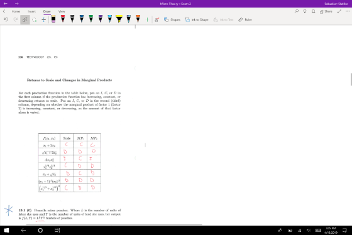
Task: Select the black pen
Action: [72, 19]
